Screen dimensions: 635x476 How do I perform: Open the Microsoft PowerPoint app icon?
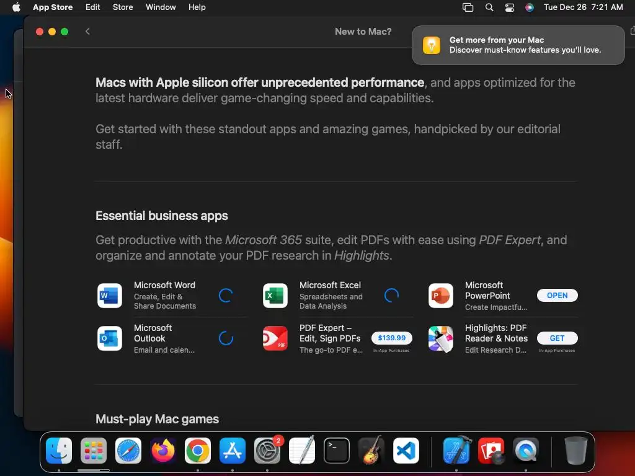441,296
